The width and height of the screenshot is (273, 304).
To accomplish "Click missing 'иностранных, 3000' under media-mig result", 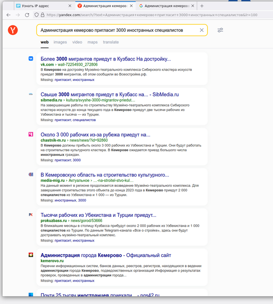I will (x=70, y=200).
